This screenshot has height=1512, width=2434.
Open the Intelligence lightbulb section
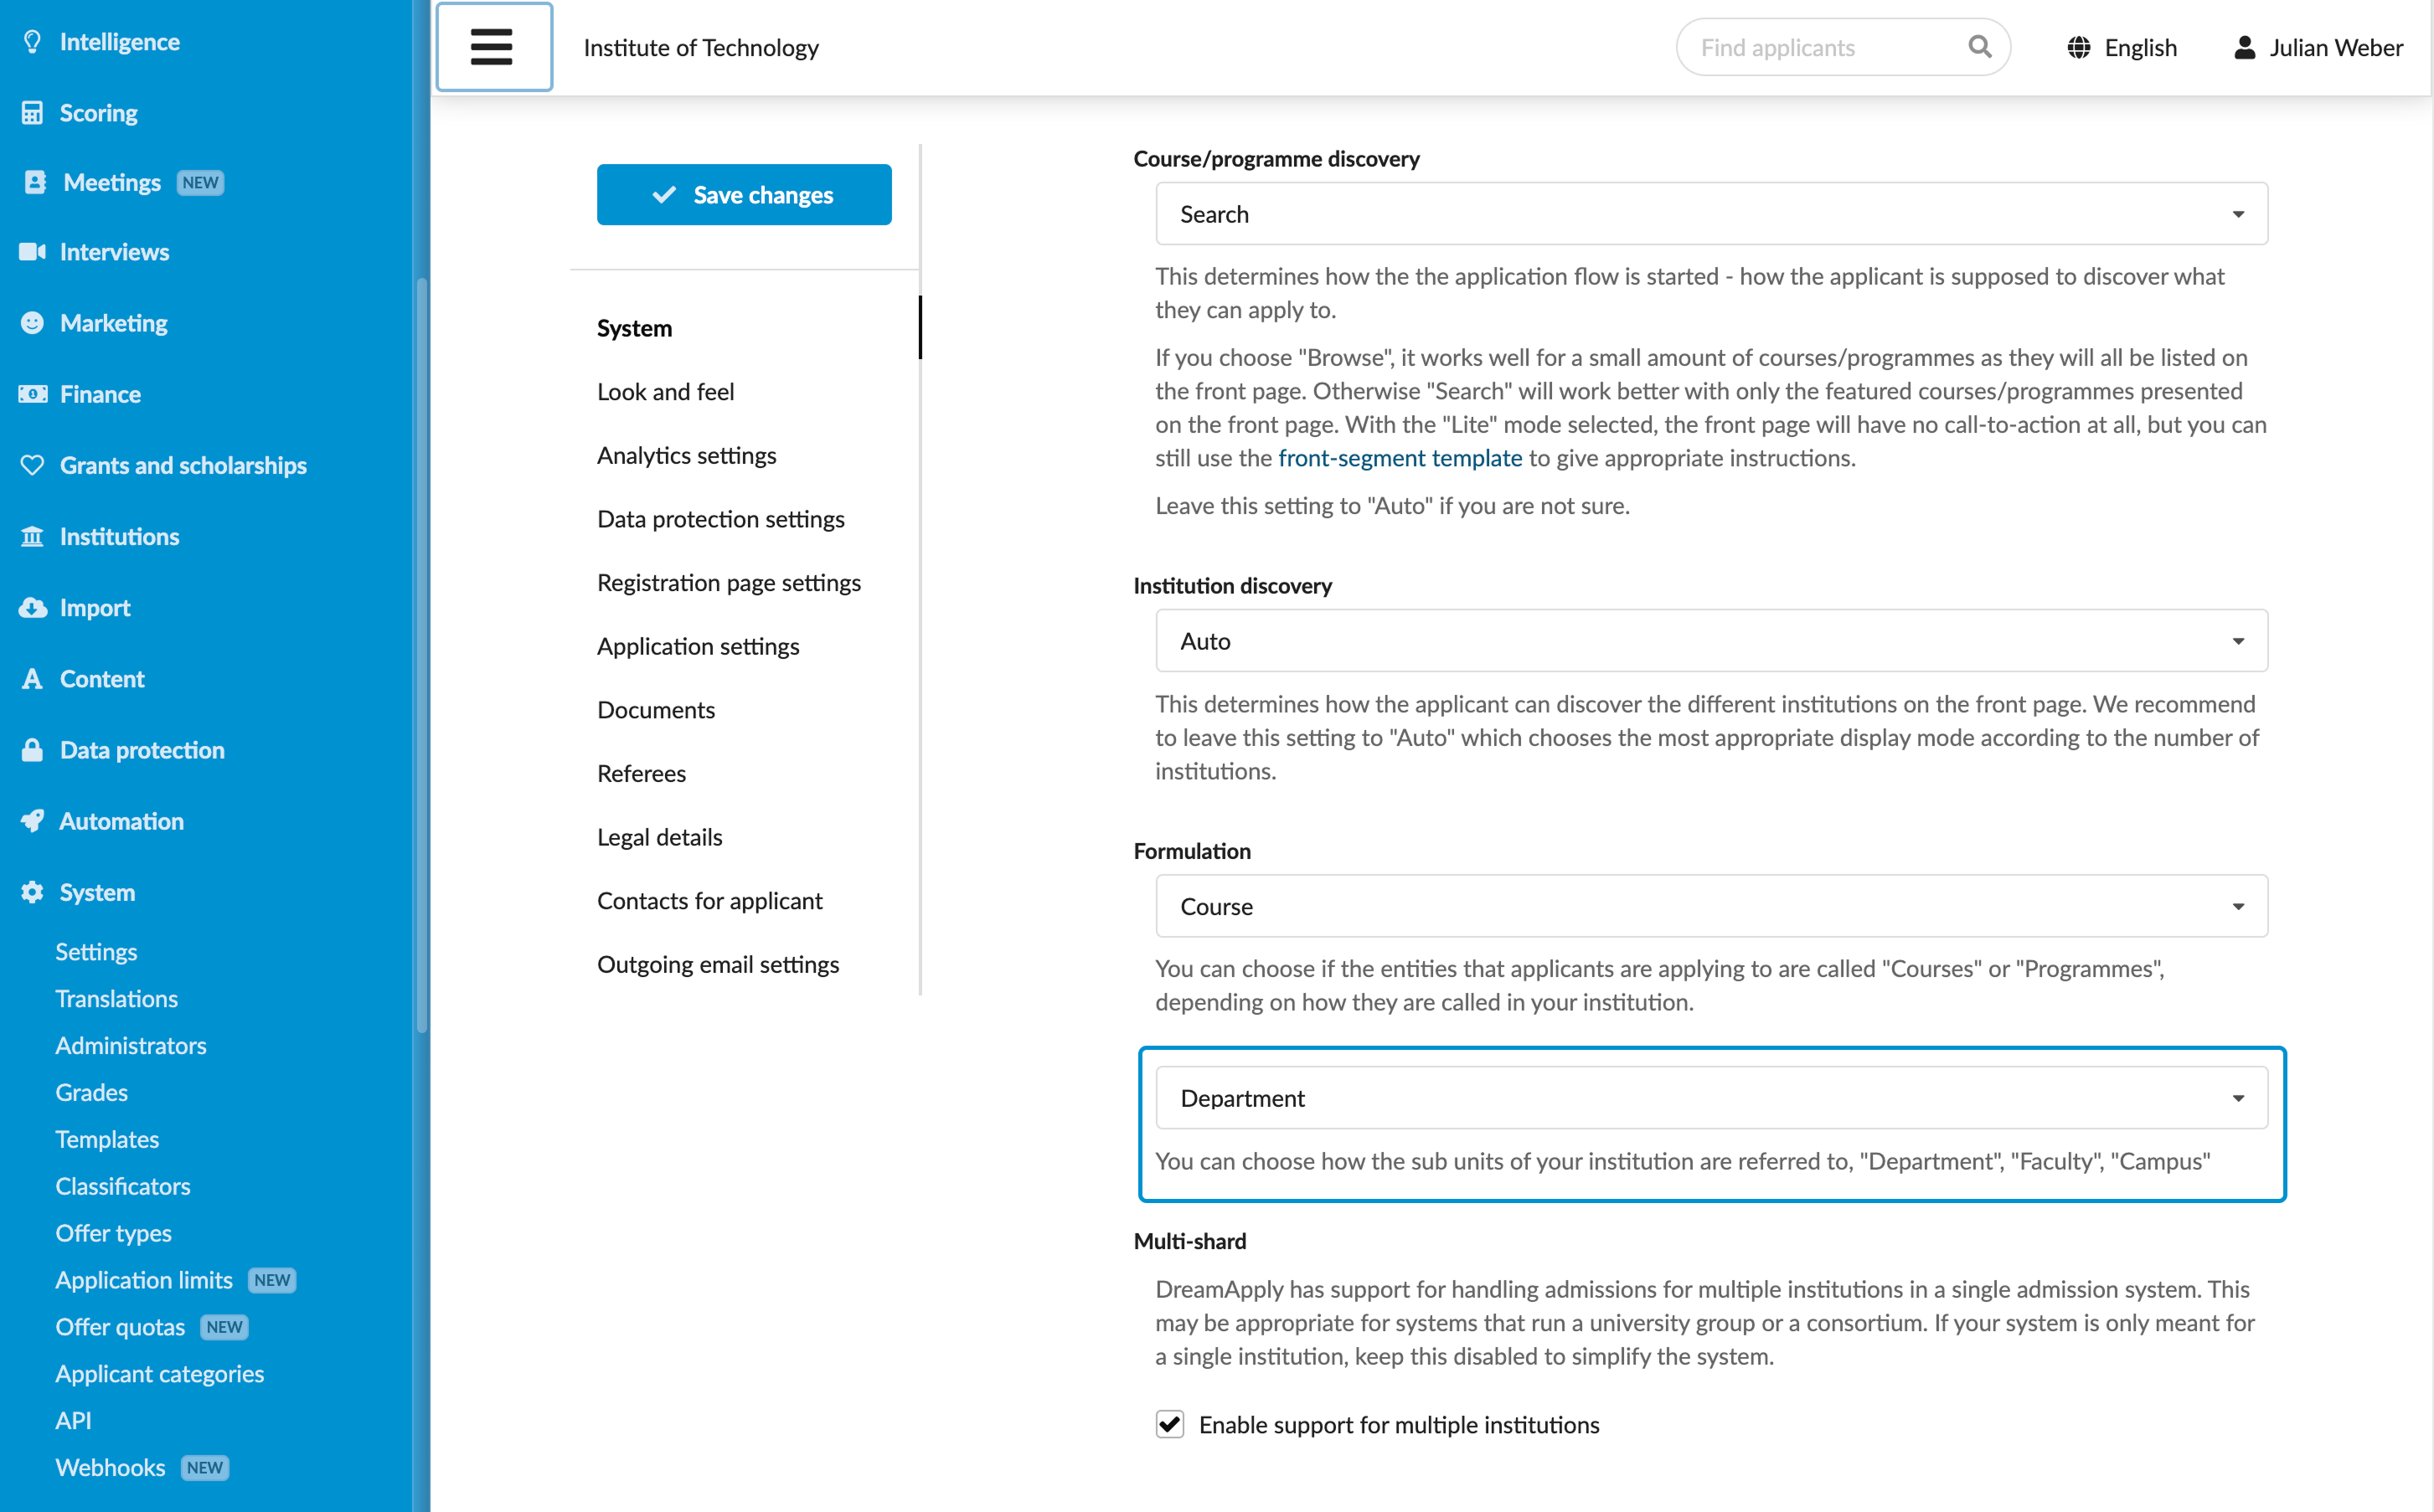coord(32,42)
